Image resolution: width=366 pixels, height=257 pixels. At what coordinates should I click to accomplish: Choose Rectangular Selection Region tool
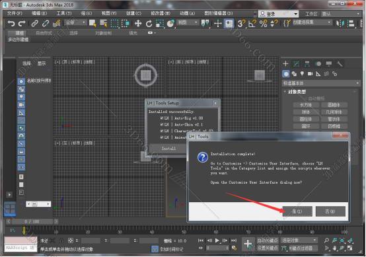tap(114, 23)
